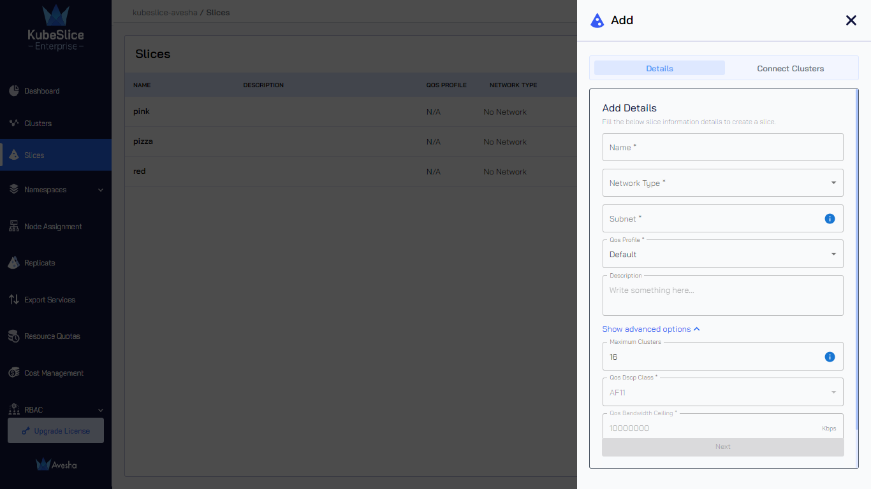Close the Add panel with X
The width and height of the screenshot is (871, 489).
(x=851, y=20)
